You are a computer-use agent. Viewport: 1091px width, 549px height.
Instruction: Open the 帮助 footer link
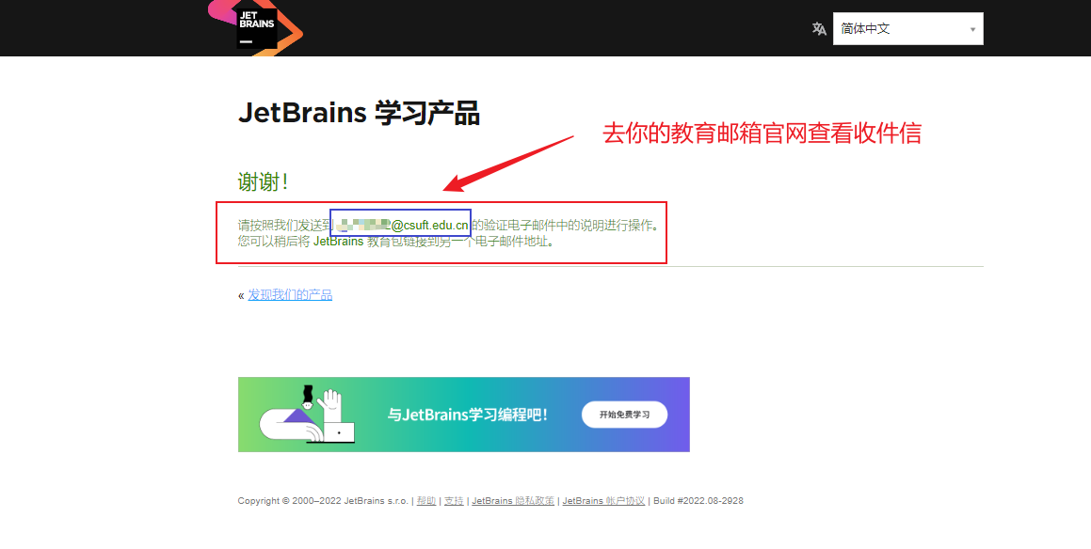(x=426, y=501)
